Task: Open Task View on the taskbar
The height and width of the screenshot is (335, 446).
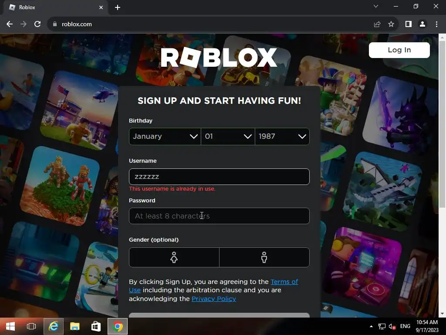Action: click(31, 326)
